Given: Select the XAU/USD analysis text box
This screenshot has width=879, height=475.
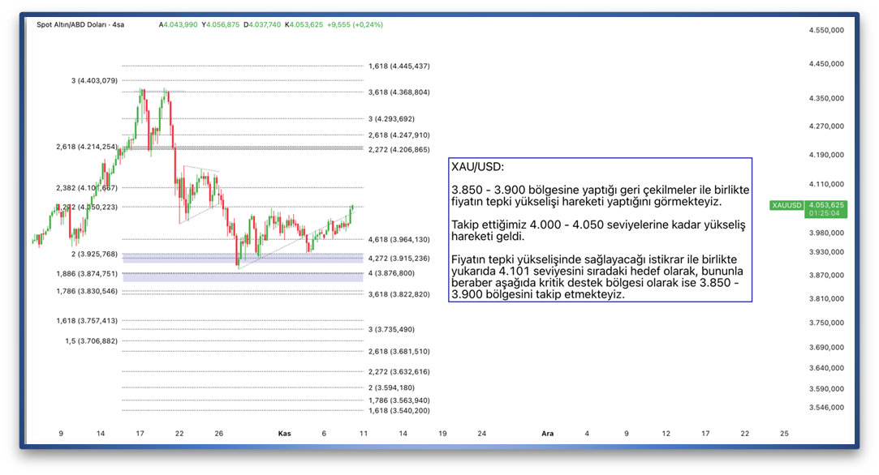Looking at the screenshot, I should click(600, 230).
